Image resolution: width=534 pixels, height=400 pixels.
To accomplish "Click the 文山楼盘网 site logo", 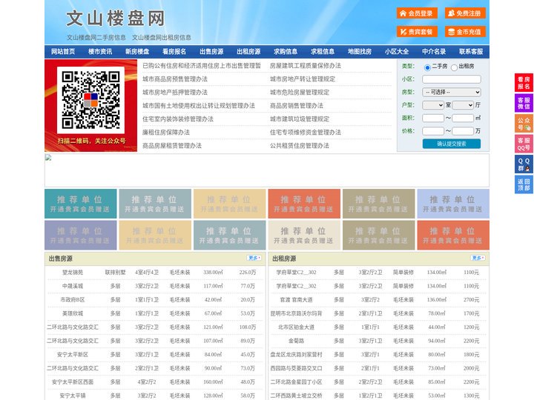I will [x=116, y=19].
